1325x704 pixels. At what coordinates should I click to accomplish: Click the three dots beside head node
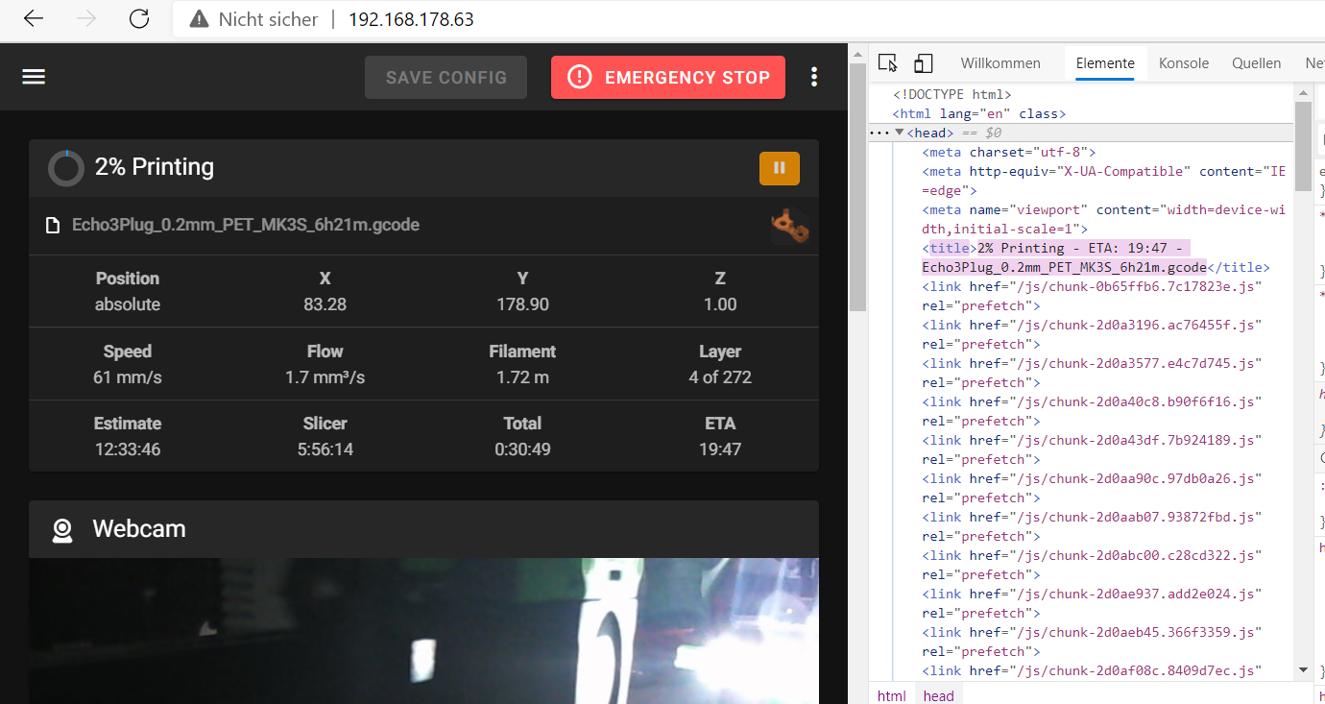pyautogui.click(x=879, y=133)
